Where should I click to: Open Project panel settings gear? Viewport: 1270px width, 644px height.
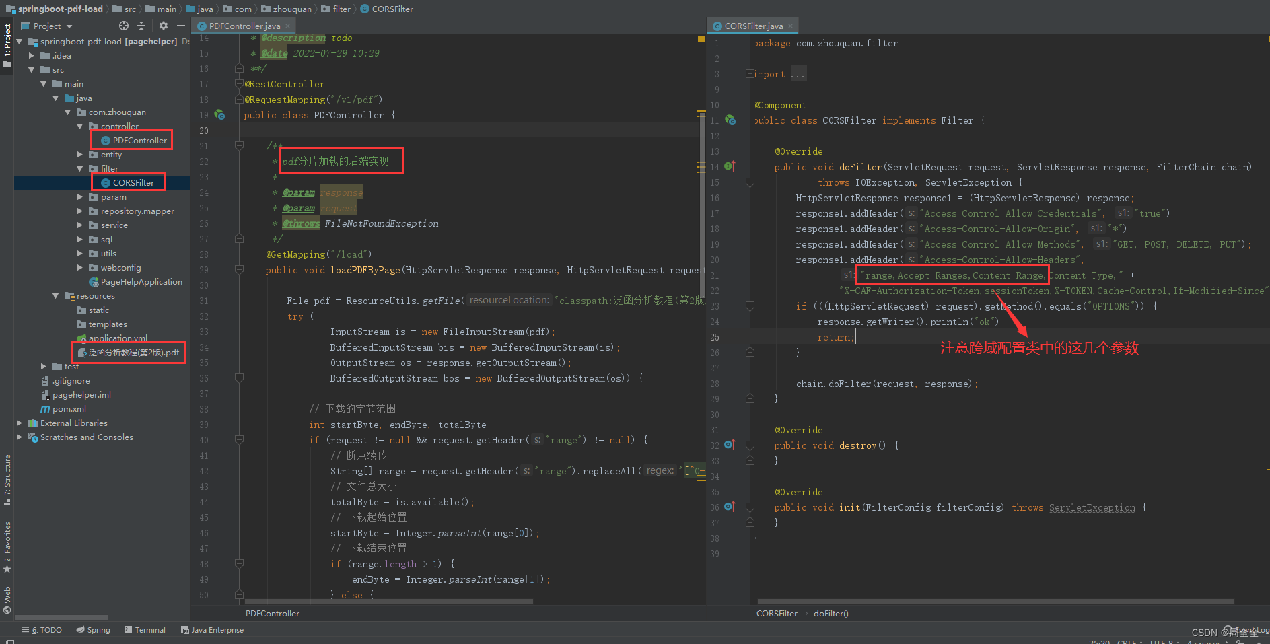click(x=164, y=26)
